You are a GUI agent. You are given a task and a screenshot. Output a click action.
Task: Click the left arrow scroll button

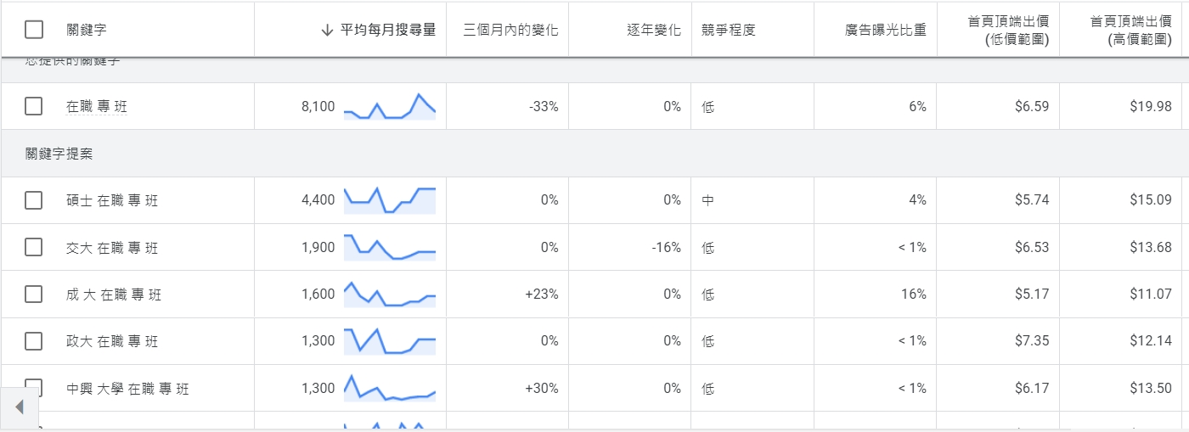20,407
